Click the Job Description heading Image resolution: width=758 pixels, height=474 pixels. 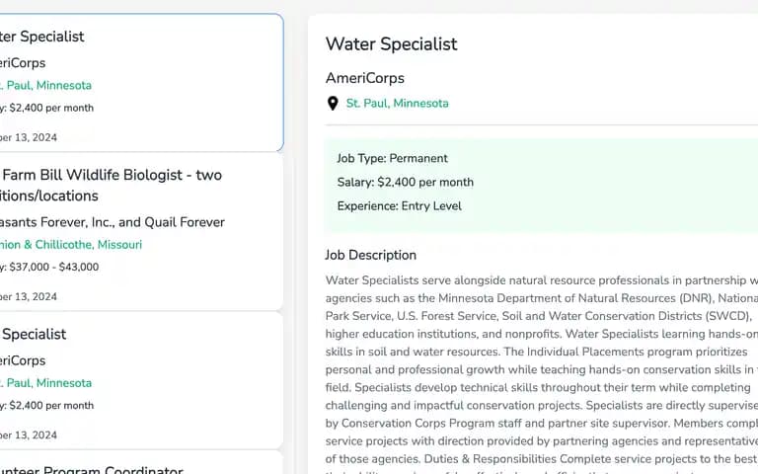click(370, 255)
